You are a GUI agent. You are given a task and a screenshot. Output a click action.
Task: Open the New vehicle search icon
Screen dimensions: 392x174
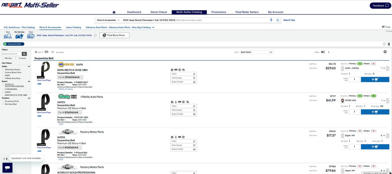pos(8,36)
